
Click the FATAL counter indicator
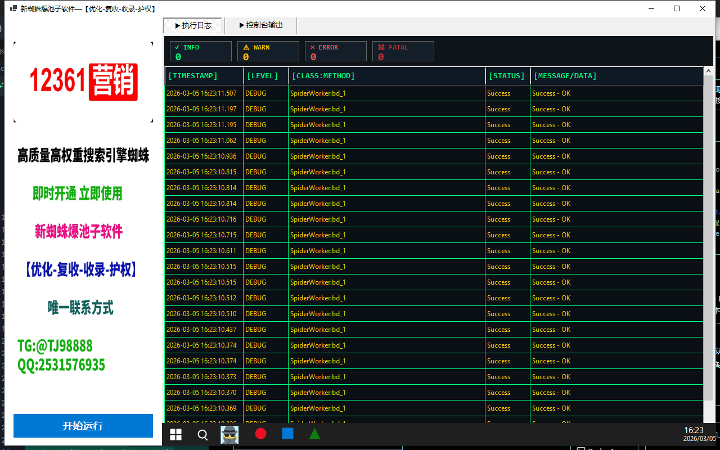click(x=403, y=51)
